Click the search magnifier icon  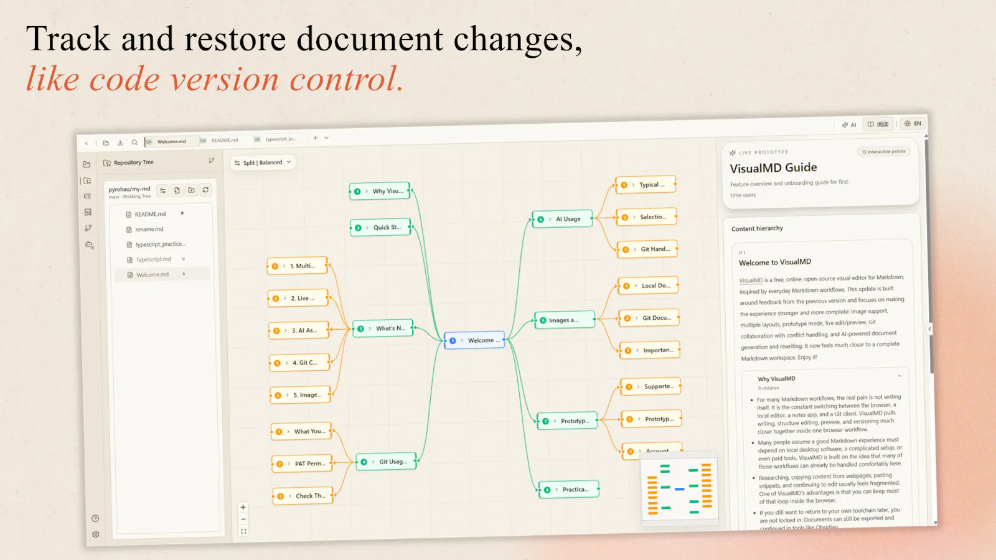134,142
